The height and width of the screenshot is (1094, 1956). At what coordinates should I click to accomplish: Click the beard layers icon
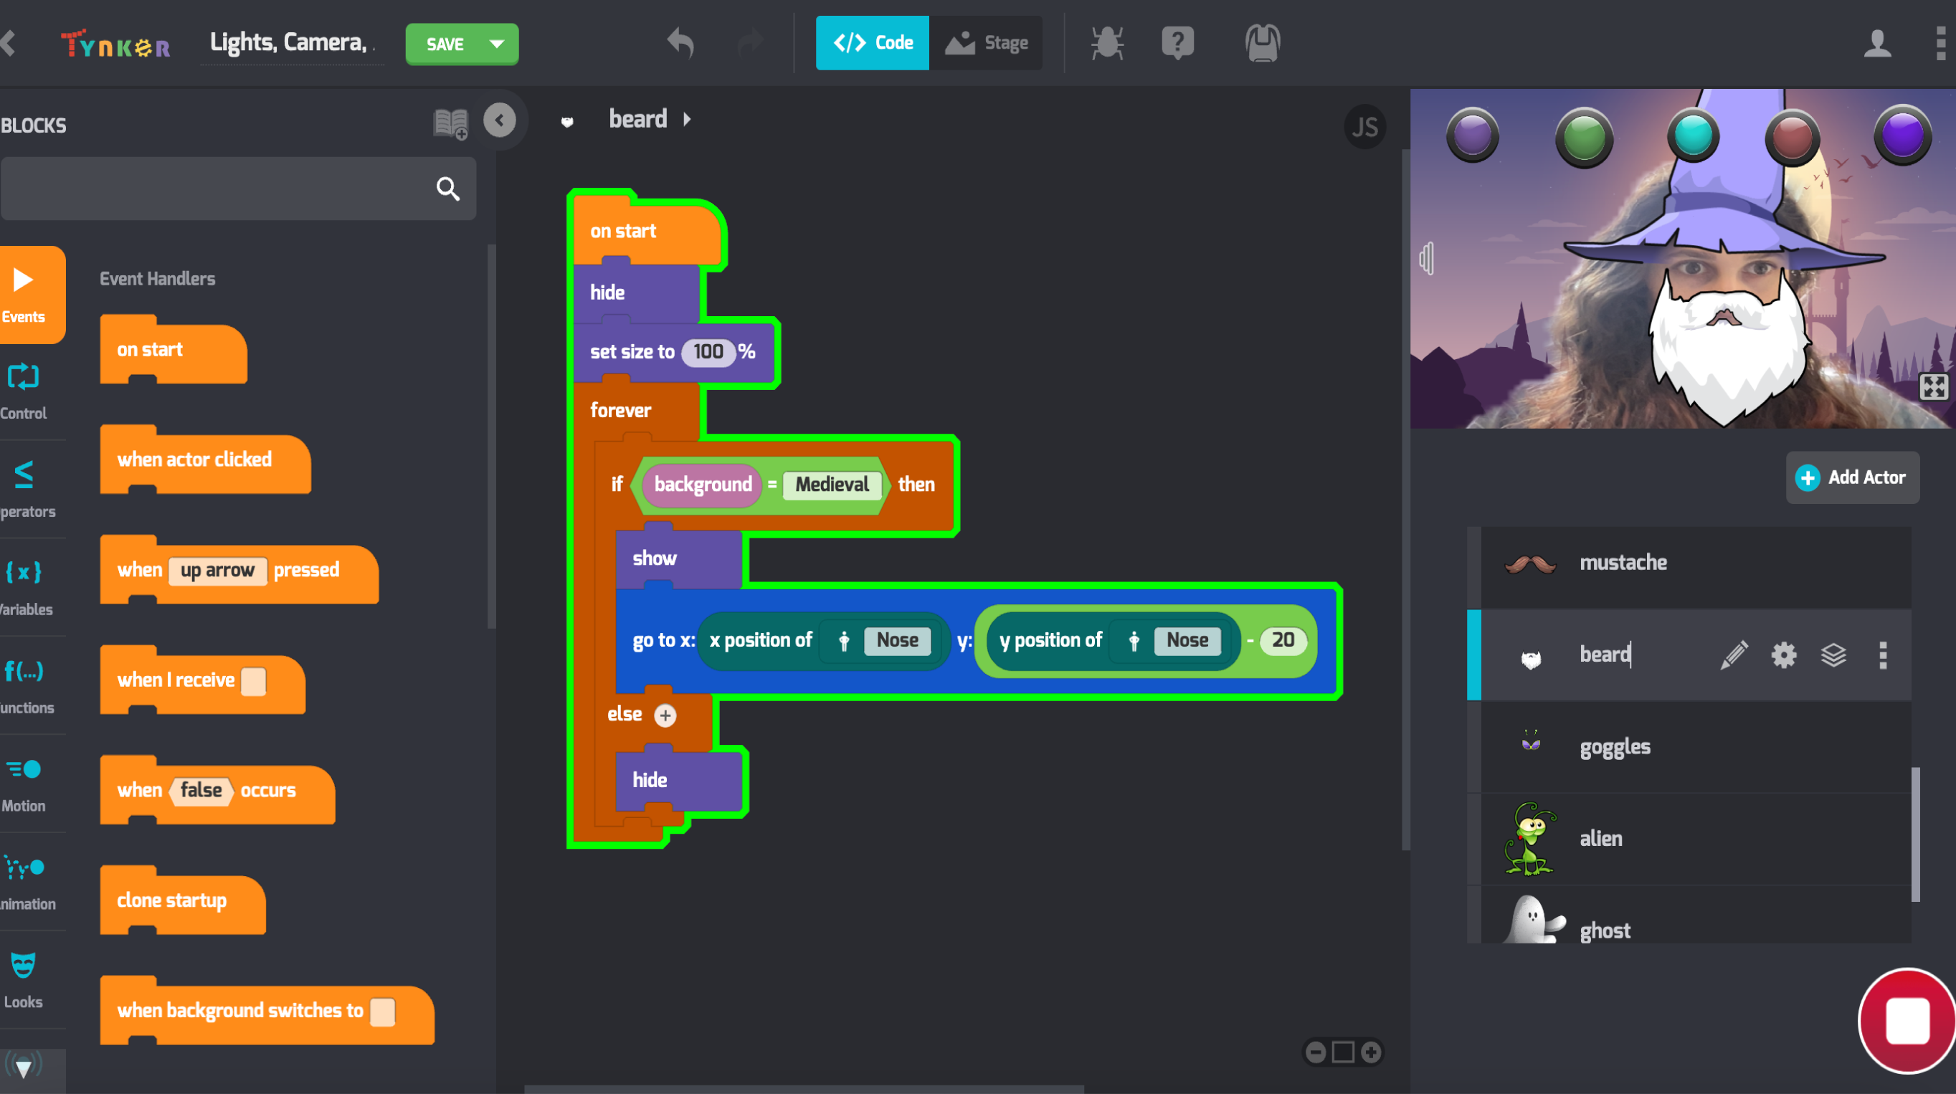pyautogui.click(x=1833, y=655)
